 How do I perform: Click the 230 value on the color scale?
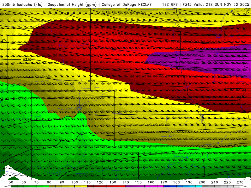click(240, 182)
